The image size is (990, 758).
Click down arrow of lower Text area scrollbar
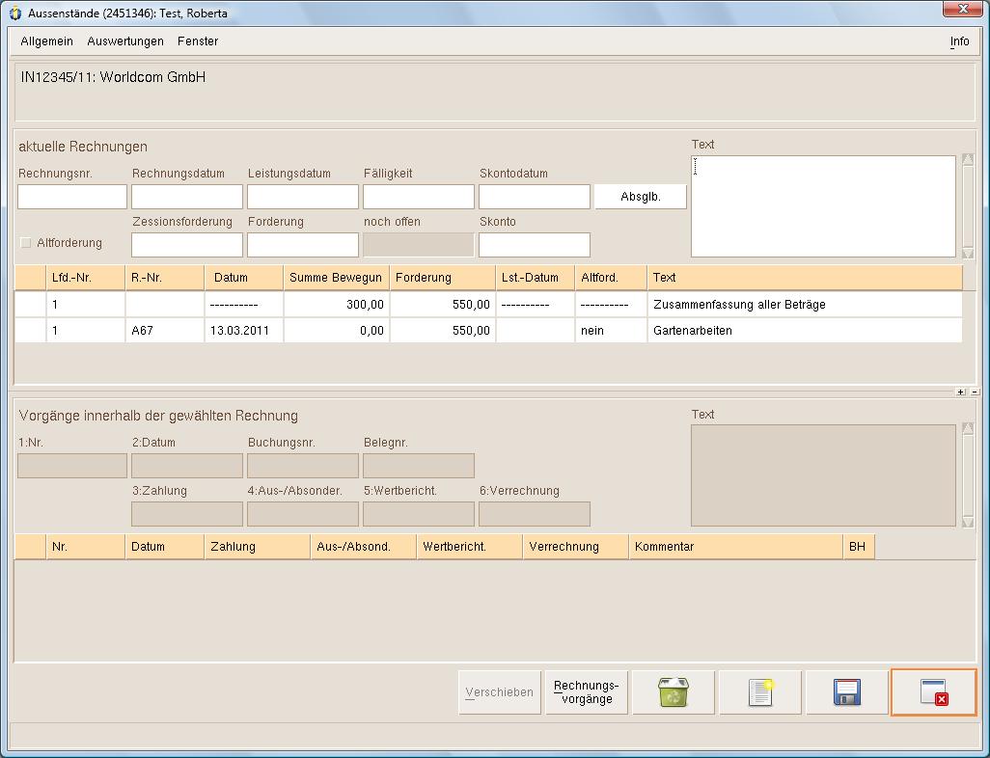coord(968,522)
